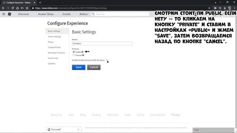The image size is (237, 133).
Task: Select the Basic Settings sidebar tab
Action: (x=57, y=31)
